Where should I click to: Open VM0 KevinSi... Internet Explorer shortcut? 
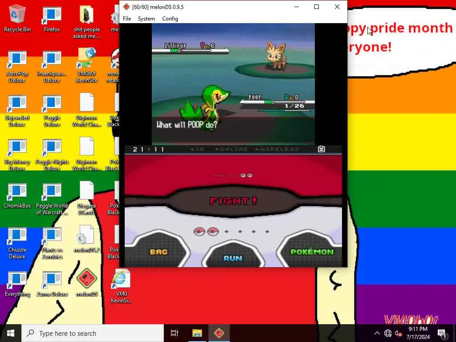[x=121, y=285]
